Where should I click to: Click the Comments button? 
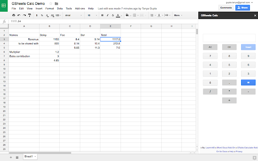(x=226, y=8)
